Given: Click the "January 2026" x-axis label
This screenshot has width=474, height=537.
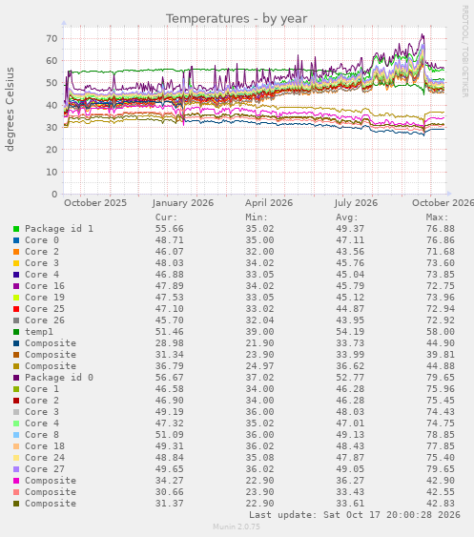Looking at the screenshot, I should (x=183, y=203).
